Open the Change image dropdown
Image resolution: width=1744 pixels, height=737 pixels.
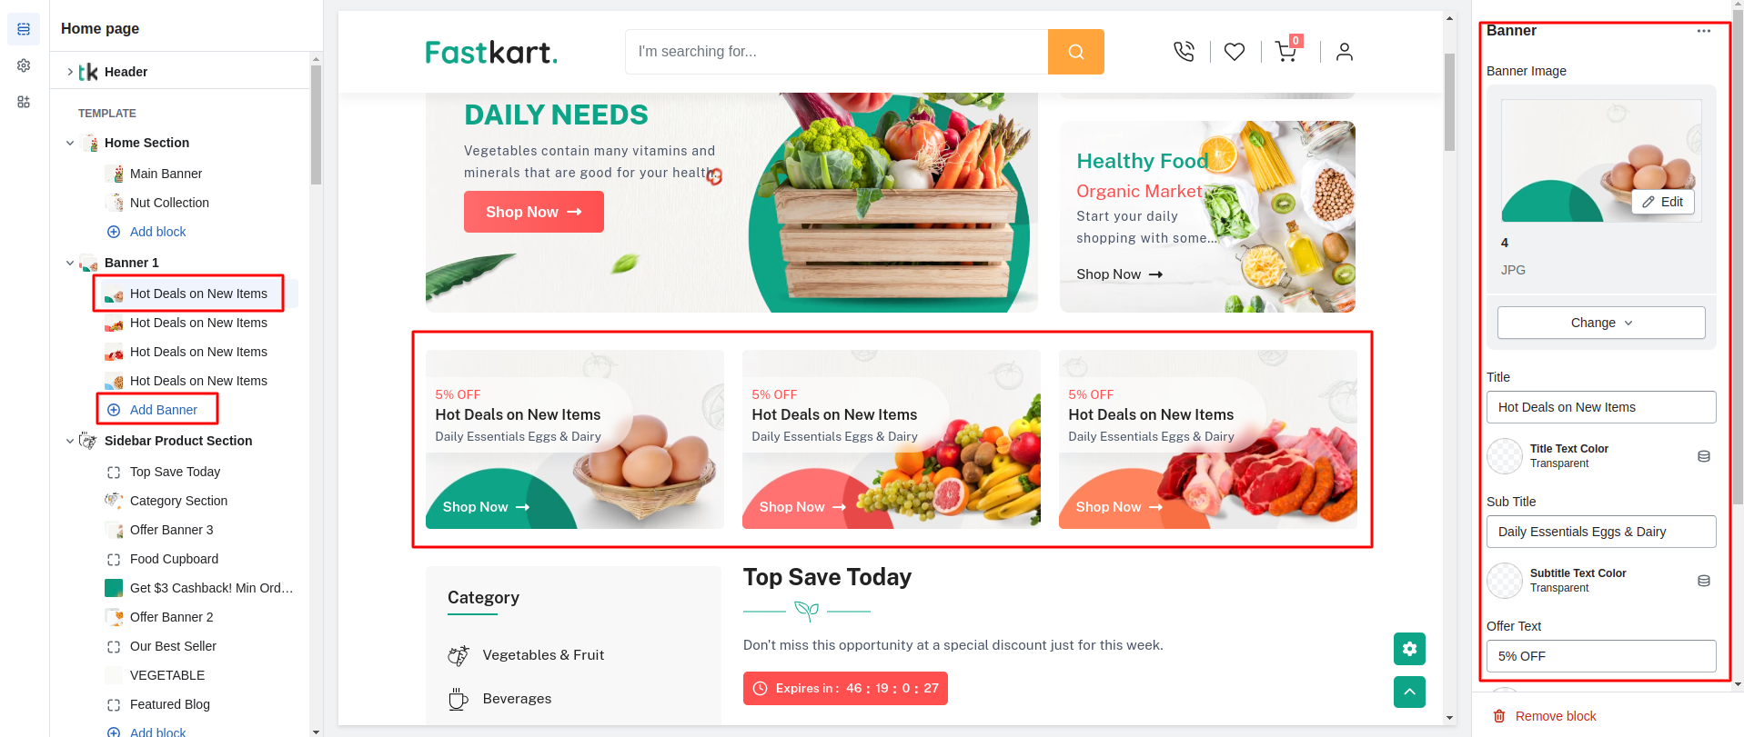pyautogui.click(x=1601, y=323)
